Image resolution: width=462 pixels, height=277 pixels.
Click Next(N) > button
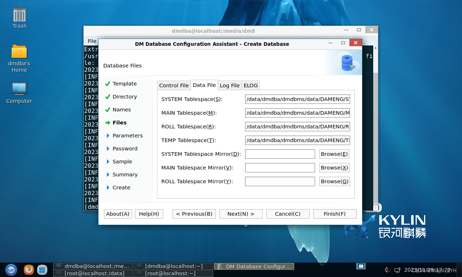pyautogui.click(x=241, y=214)
